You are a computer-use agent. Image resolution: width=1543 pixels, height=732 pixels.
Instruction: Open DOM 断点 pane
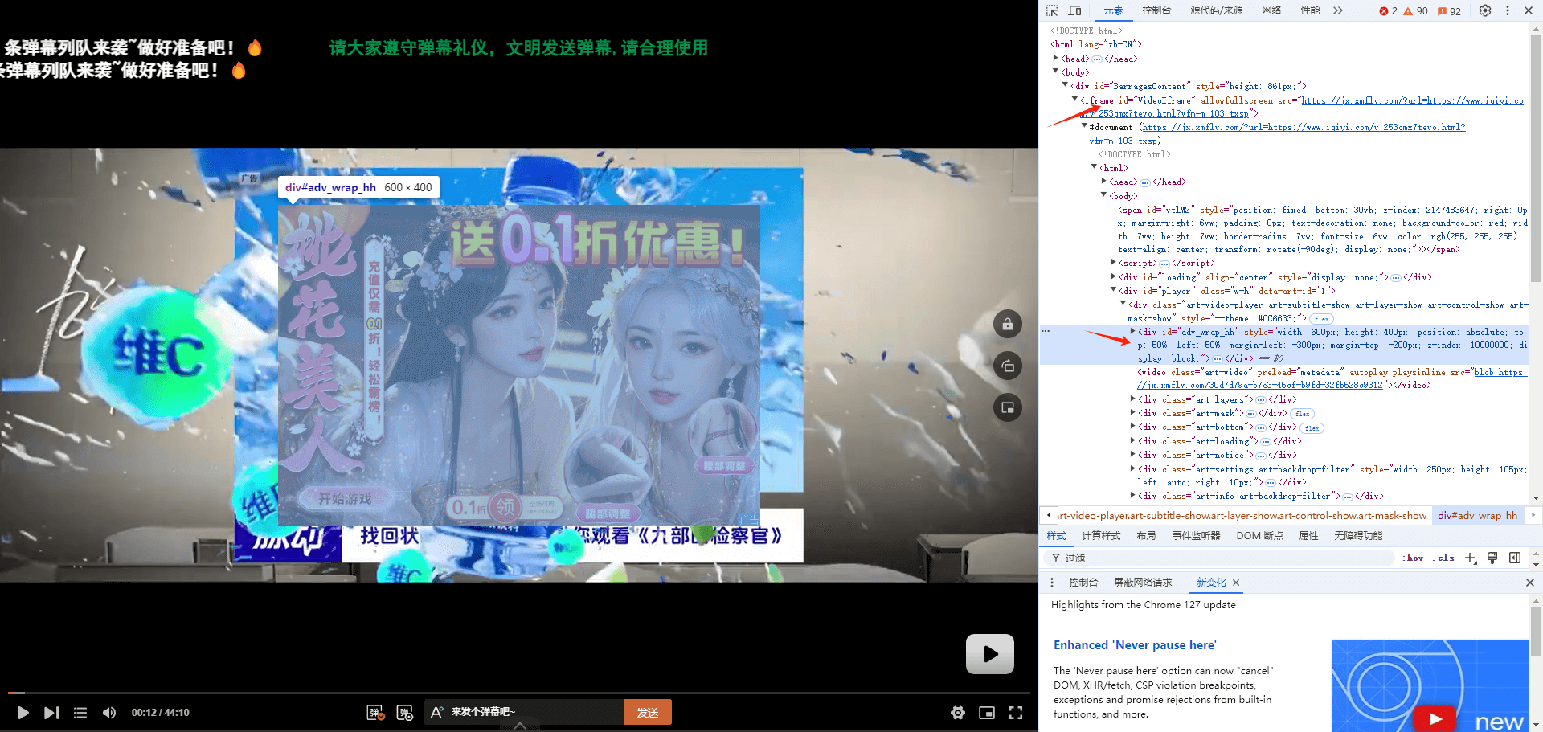click(x=1259, y=536)
